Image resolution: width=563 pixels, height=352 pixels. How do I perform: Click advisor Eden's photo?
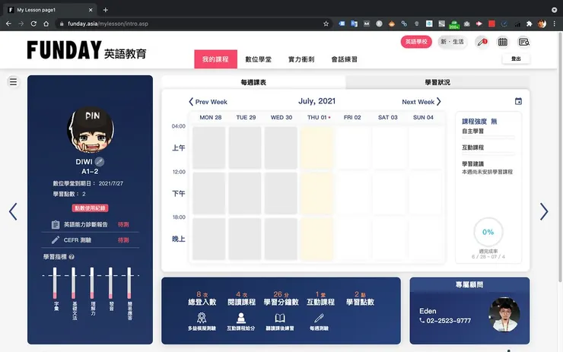(x=504, y=314)
